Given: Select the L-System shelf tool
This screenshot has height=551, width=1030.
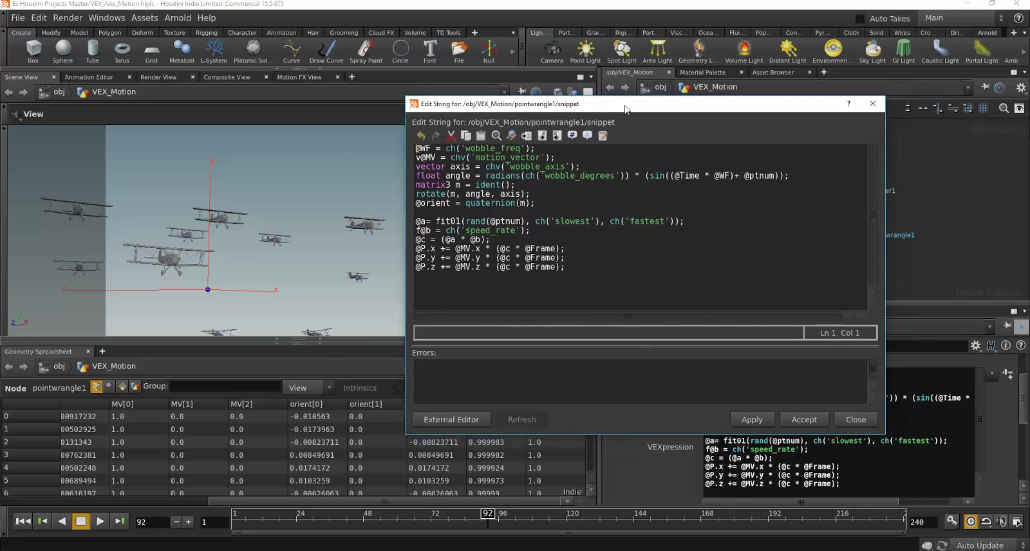Looking at the screenshot, I should [x=214, y=51].
